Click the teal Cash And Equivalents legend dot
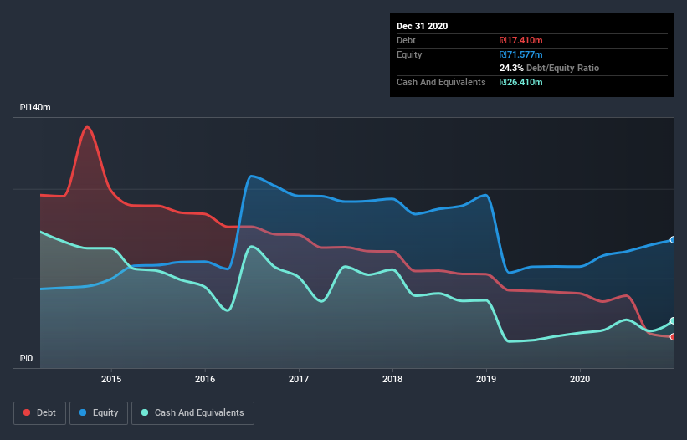Viewport: 687px width, 440px height. pyautogui.click(x=145, y=412)
